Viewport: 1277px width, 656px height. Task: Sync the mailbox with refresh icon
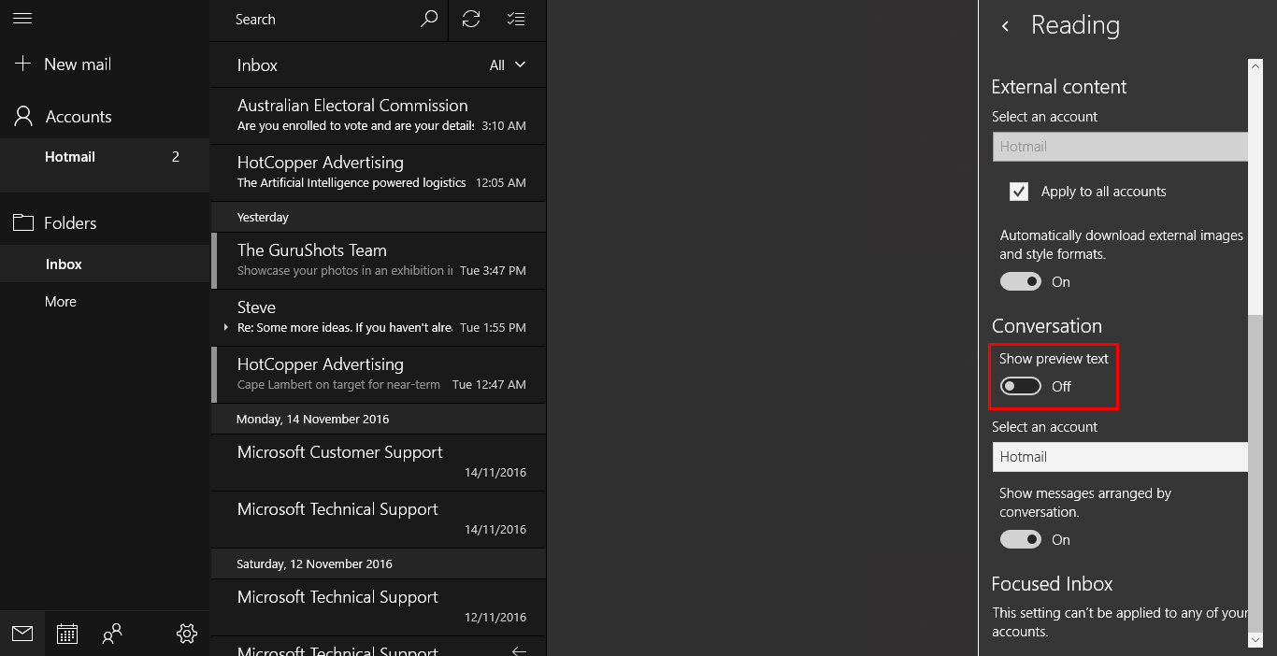click(471, 19)
